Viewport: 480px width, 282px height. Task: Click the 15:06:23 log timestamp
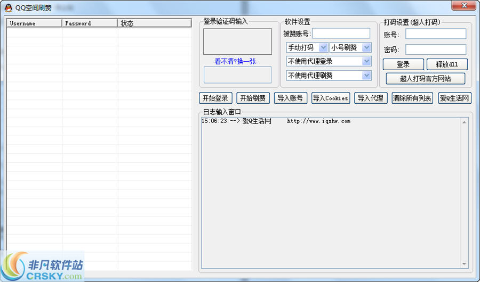(x=214, y=121)
